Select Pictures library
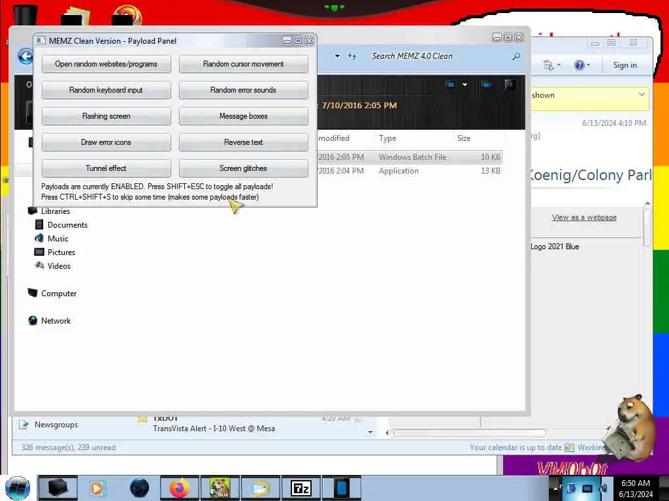 [61, 252]
